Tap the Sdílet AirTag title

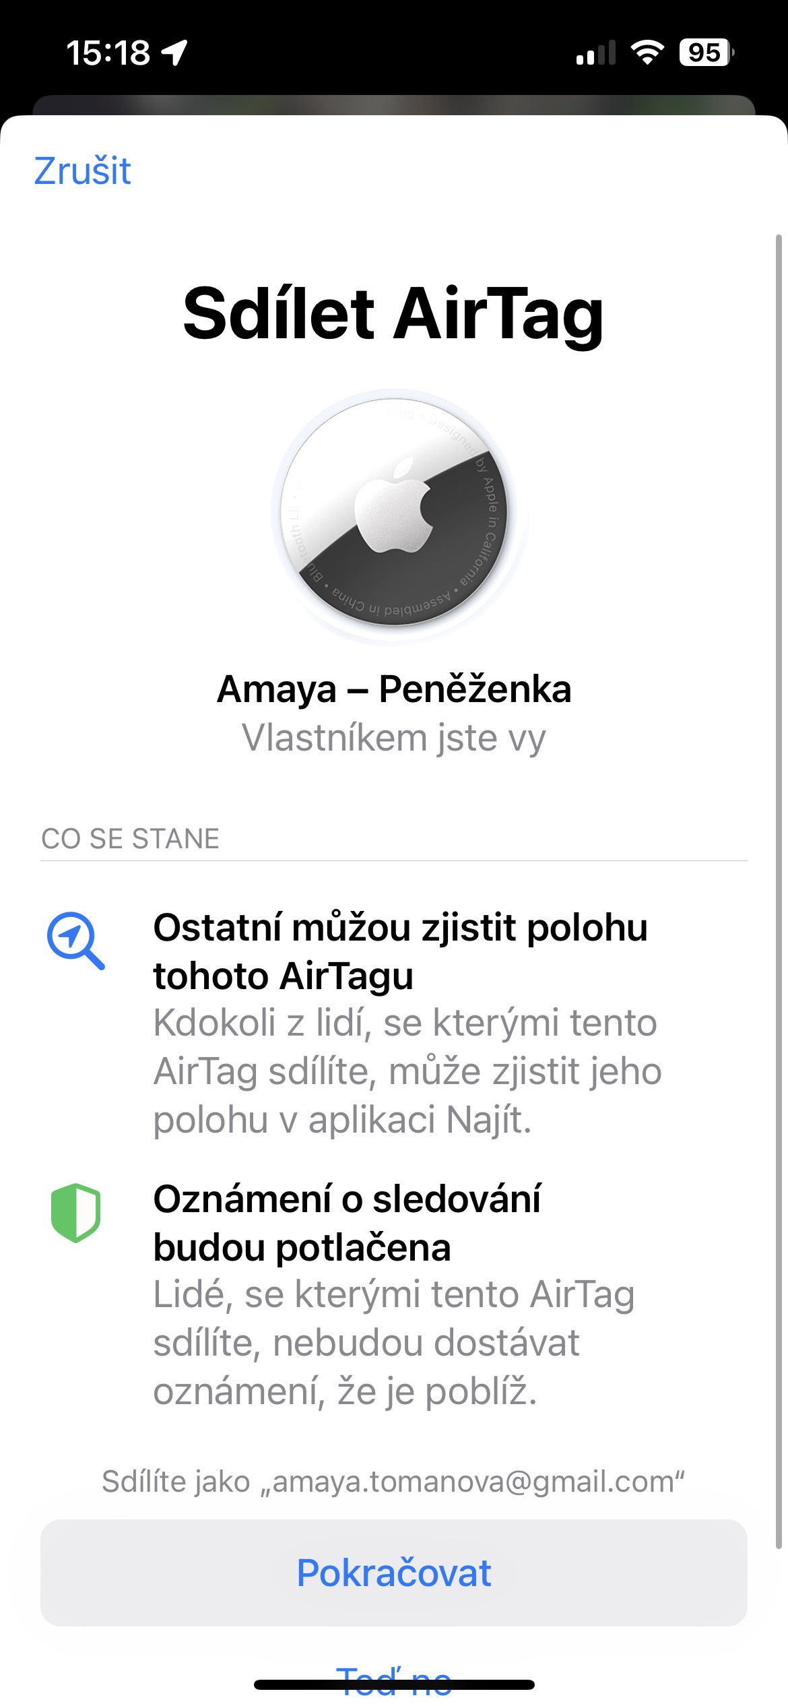394,314
